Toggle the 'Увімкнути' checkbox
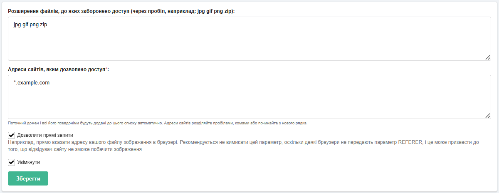Image resolution: width=499 pixels, height=193 pixels. [x=12, y=162]
